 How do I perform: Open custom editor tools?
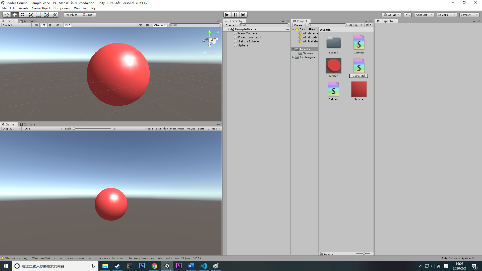click(55, 15)
